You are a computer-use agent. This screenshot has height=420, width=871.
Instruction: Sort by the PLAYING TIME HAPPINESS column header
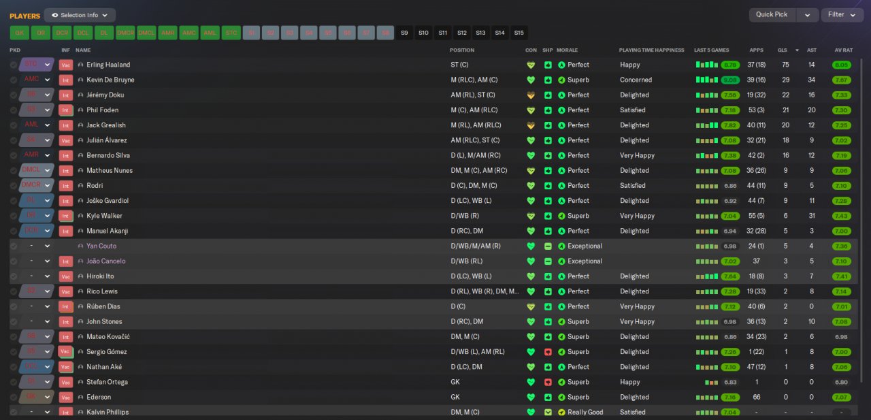pos(651,50)
